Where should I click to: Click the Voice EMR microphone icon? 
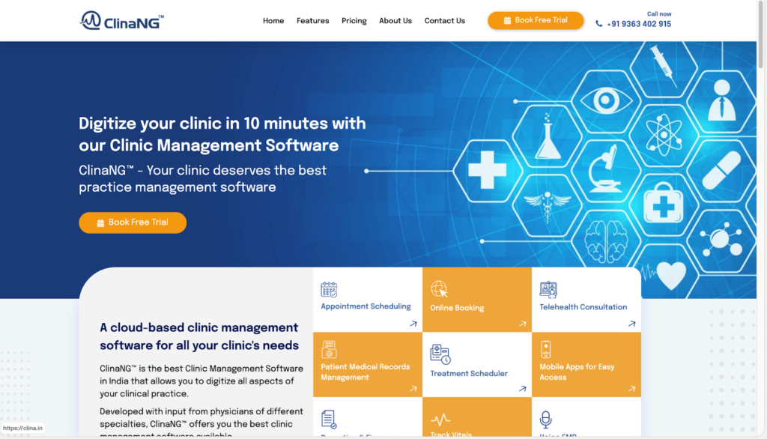tap(546, 419)
